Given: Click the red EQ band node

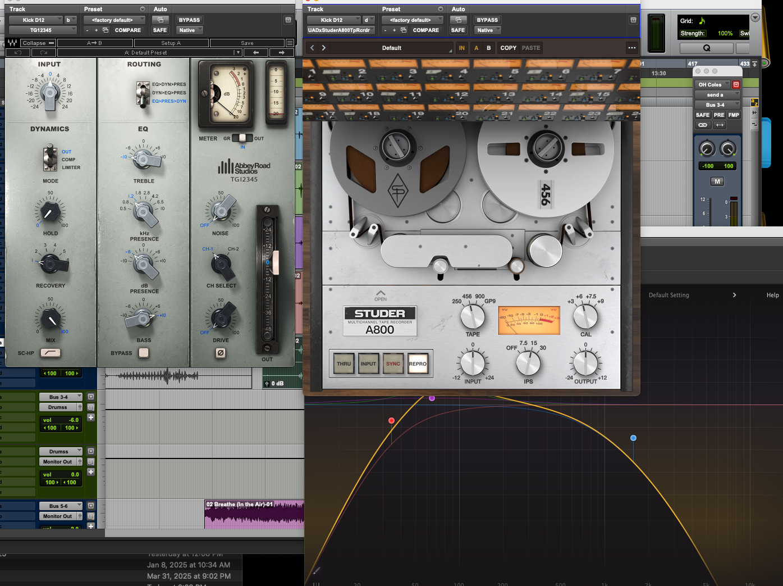Looking at the screenshot, I should point(391,420).
